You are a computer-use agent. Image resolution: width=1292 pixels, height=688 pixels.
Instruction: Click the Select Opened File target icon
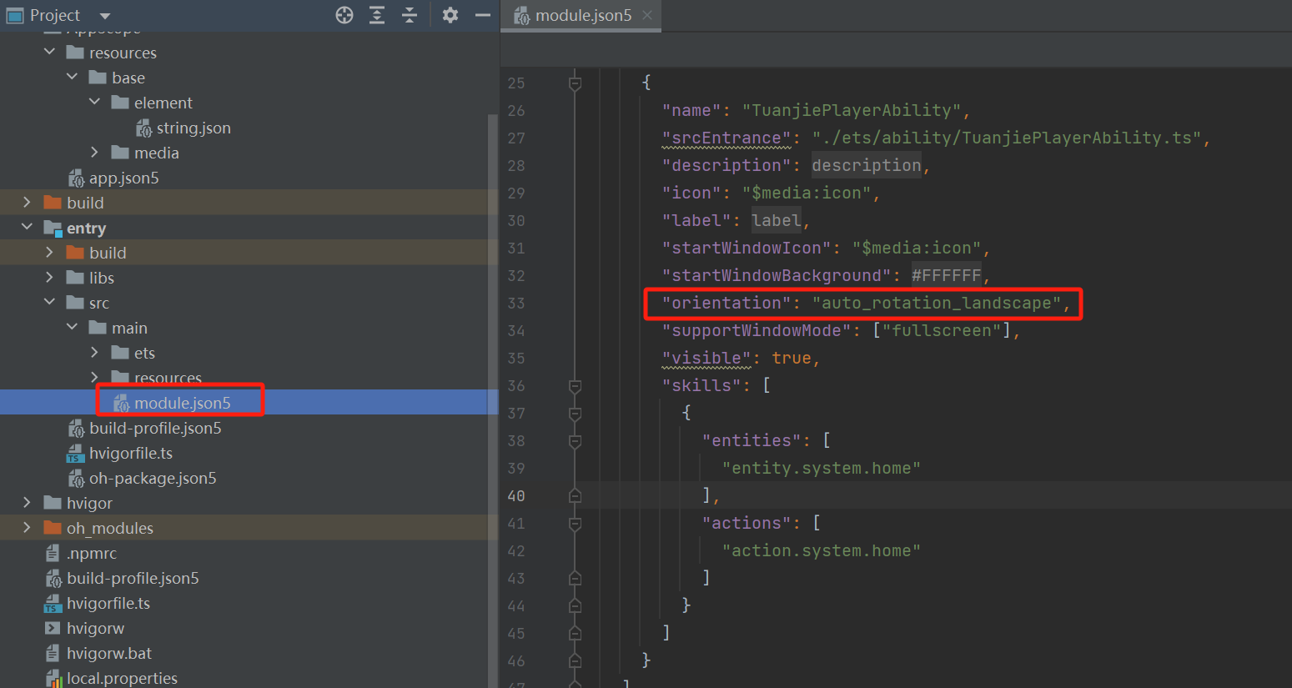coord(344,15)
